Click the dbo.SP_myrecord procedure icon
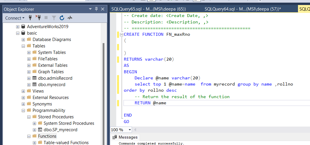This screenshot has width=310, height=145. (40, 130)
